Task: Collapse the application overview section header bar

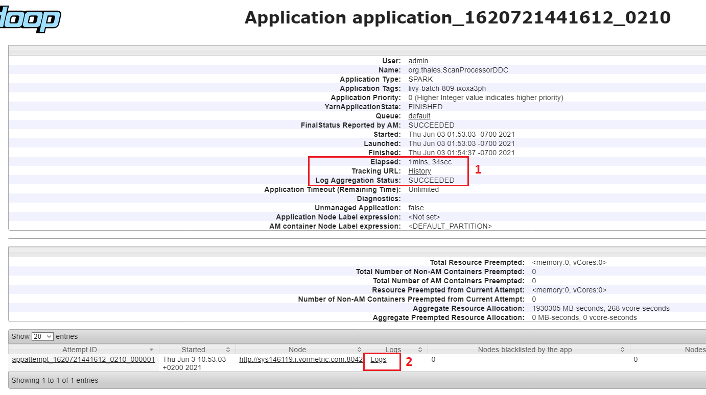Action: (357, 50)
